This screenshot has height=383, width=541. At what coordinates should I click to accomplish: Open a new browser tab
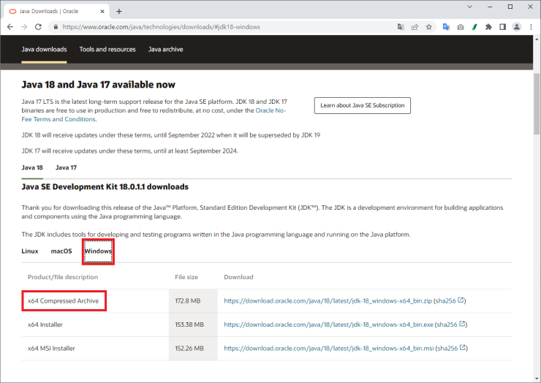tap(119, 11)
